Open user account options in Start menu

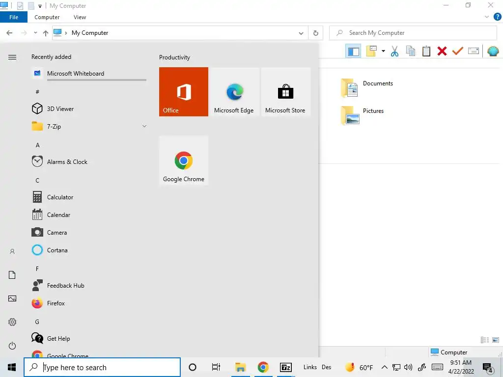12,251
